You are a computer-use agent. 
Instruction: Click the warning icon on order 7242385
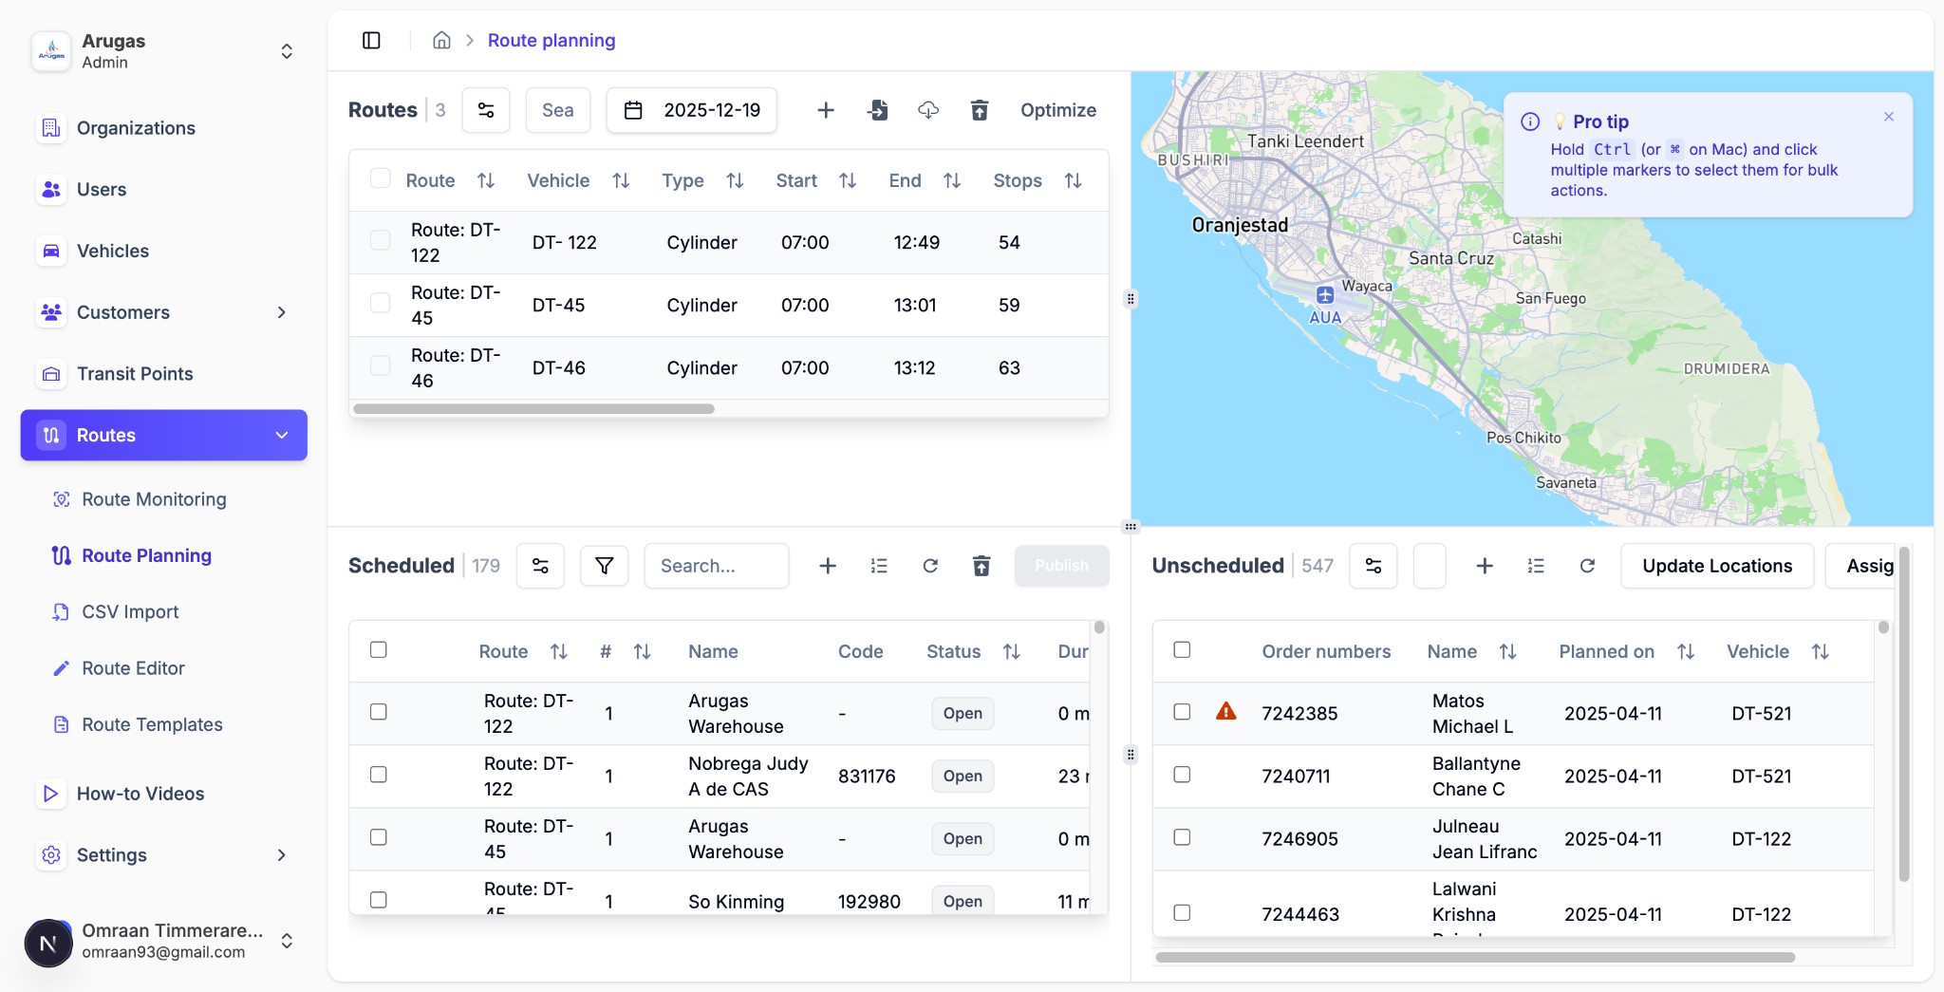tap(1226, 711)
